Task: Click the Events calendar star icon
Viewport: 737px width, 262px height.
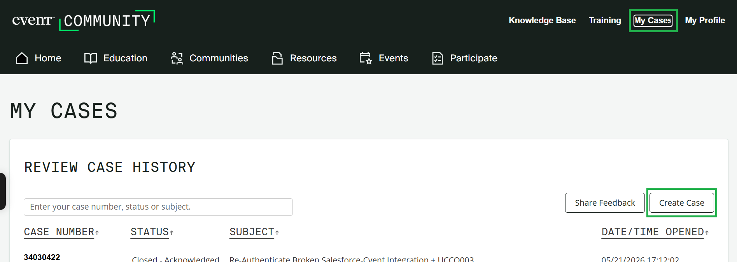Action: 366,58
